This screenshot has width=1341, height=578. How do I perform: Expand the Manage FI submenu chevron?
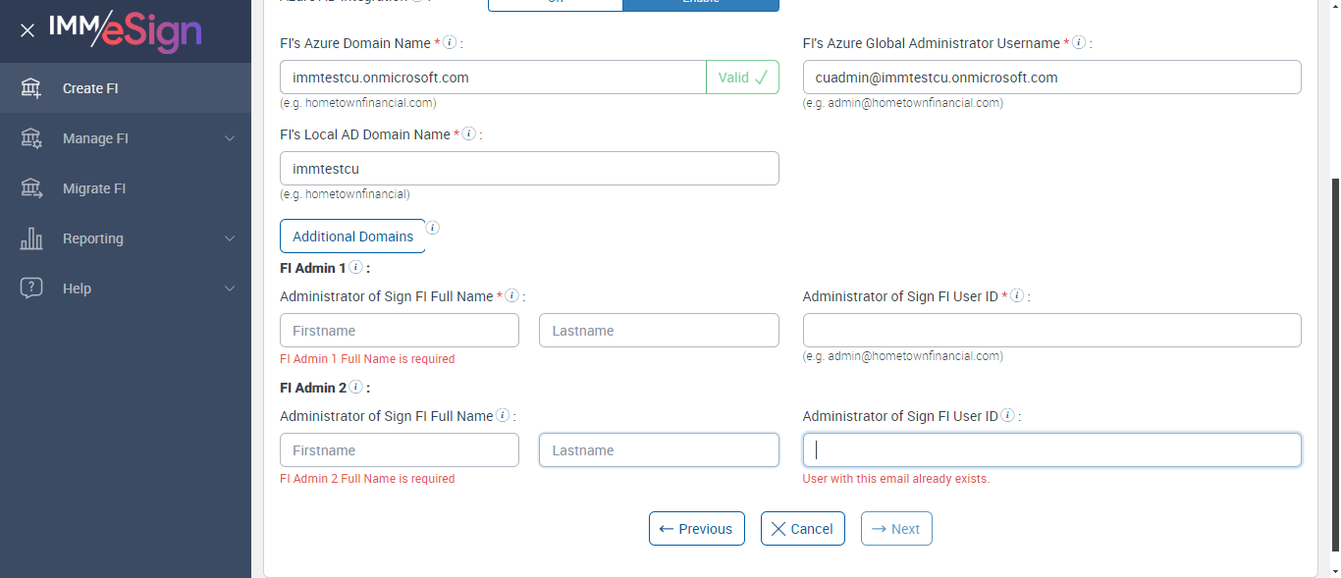230,138
